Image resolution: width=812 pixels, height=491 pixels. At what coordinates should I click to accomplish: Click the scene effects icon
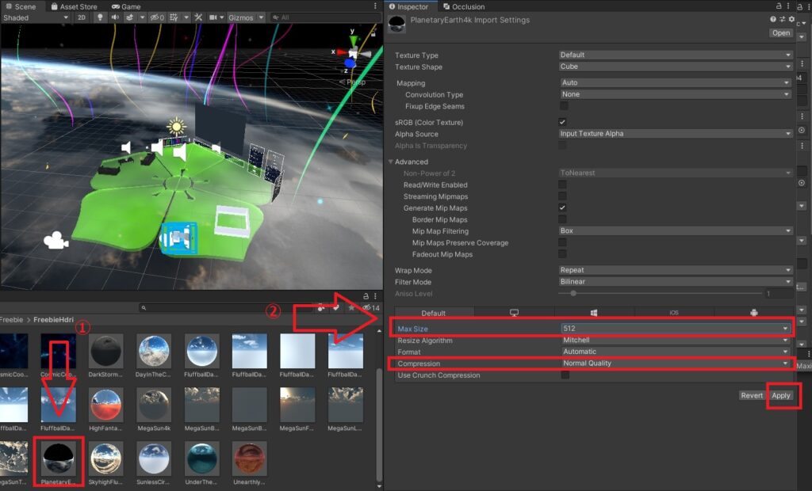click(x=129, y=17)
